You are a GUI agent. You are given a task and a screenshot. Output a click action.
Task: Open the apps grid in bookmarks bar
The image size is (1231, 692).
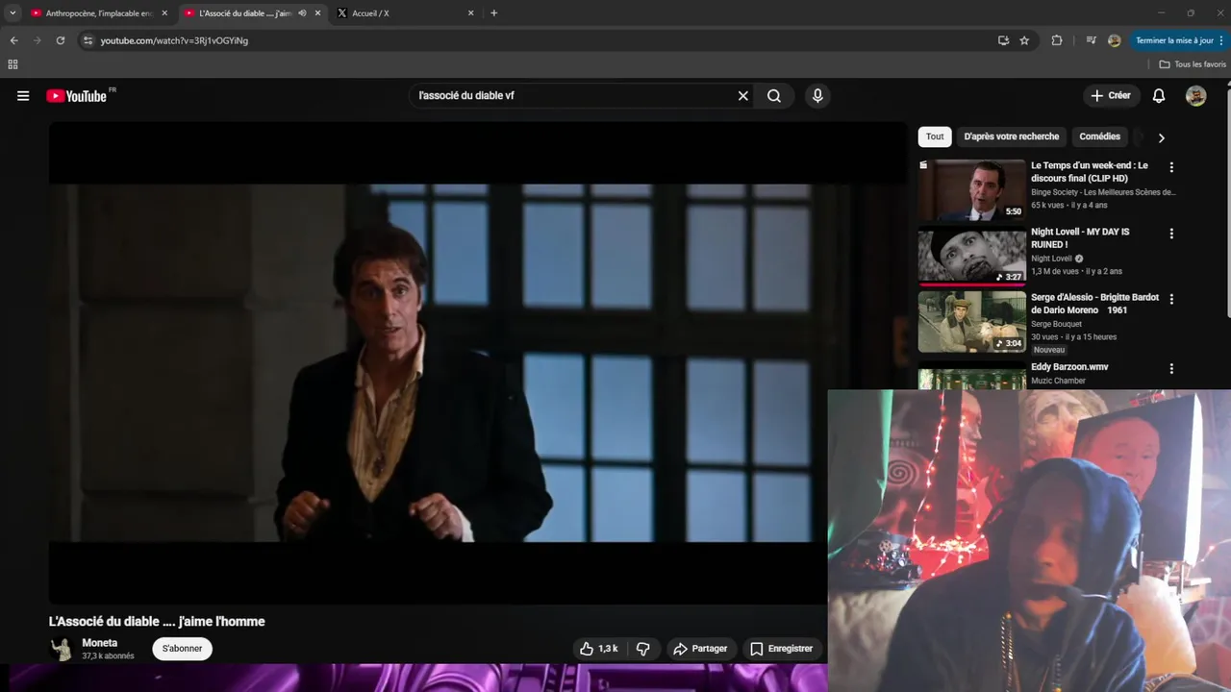(13, 64)
